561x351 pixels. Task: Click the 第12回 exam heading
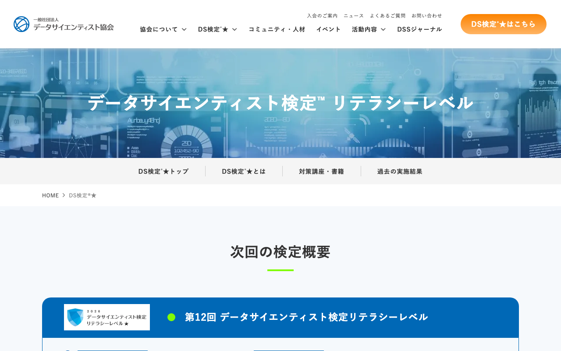point(306,316)
